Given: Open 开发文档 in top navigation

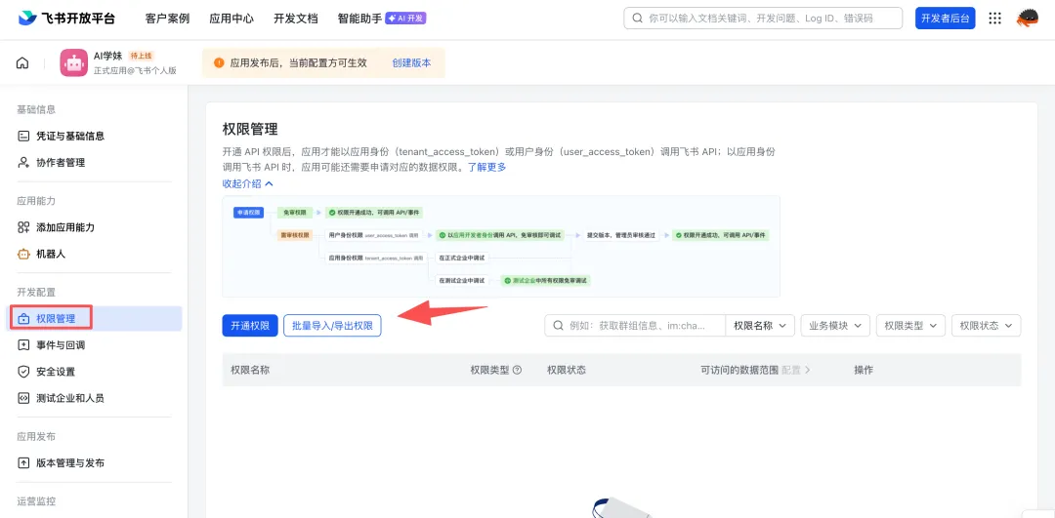Looking at the screenshot, I should click(x=295, y=19).
